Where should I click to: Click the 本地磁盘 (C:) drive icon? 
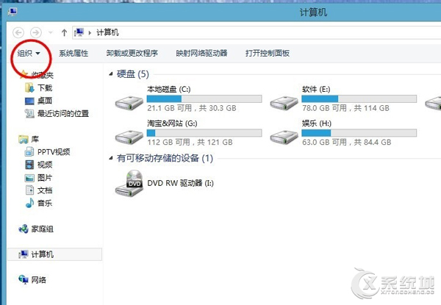tap(129, 103)
